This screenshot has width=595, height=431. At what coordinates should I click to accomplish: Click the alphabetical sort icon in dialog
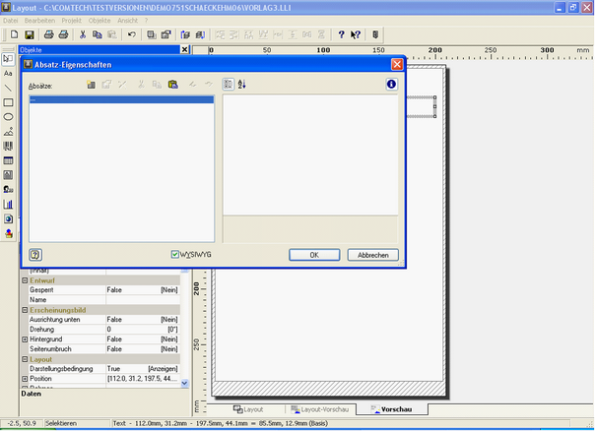tap(242, 85)
